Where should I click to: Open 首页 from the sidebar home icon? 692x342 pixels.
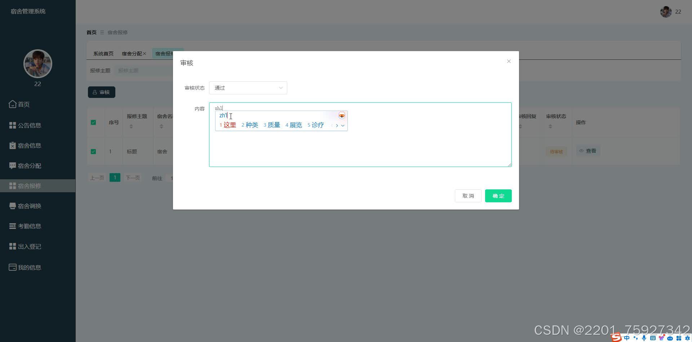point(13,104)
